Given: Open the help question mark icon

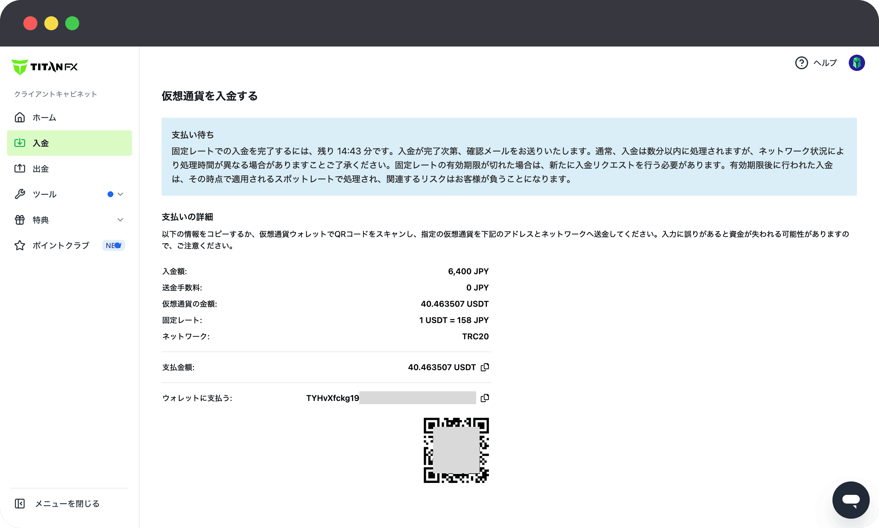Looking at the screenshot, I should (801, 63).
